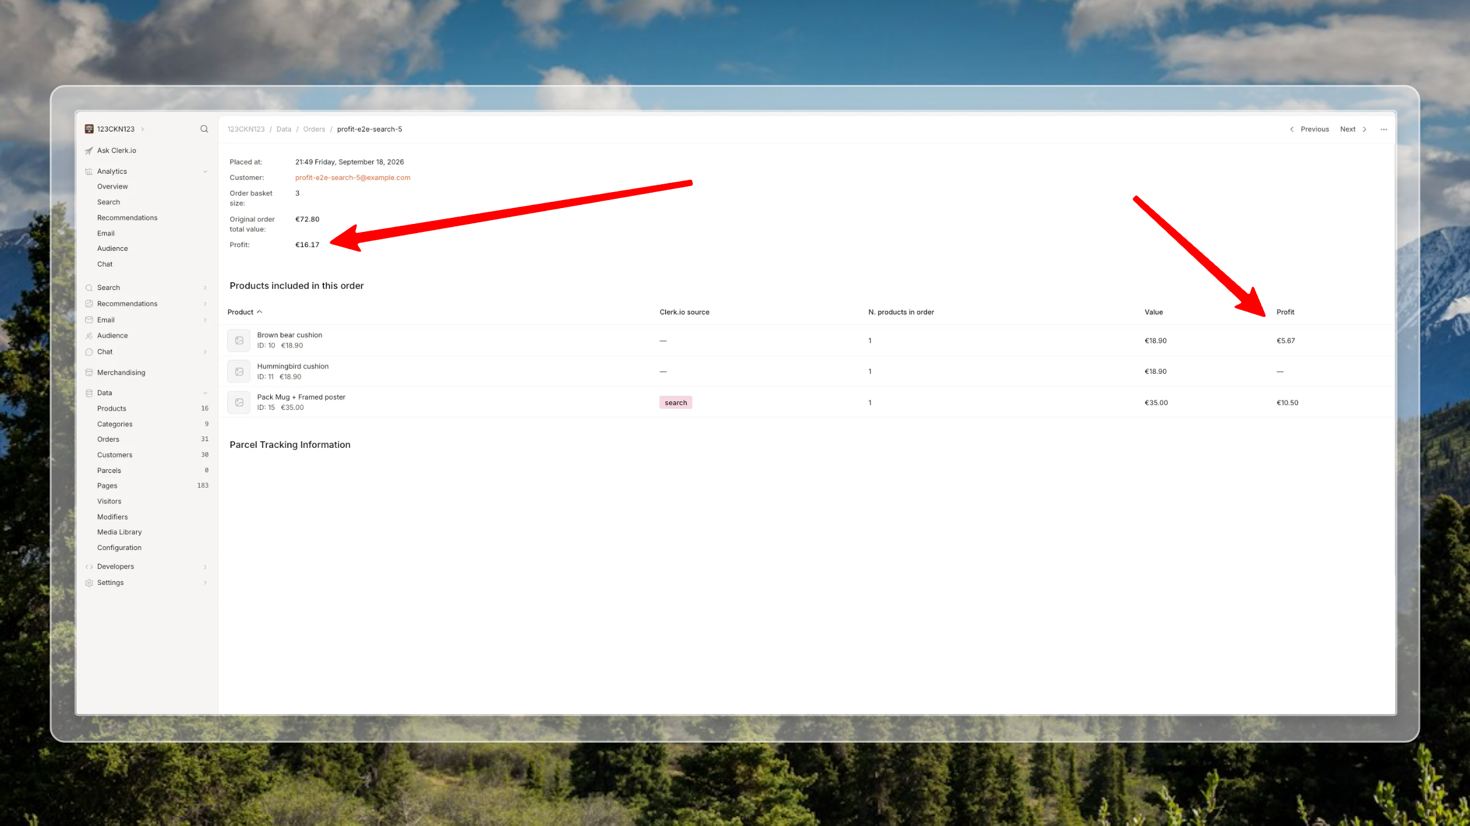1470x826 pixels.
Task: Open Configuration in sidebar
Action: pos(119,548)
